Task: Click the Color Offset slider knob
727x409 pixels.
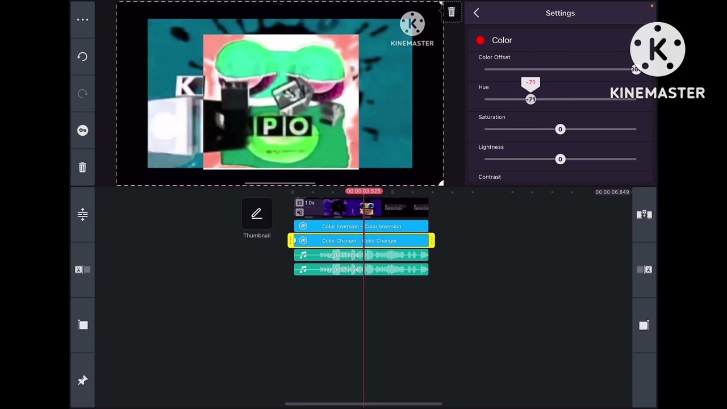Action: 635,69
